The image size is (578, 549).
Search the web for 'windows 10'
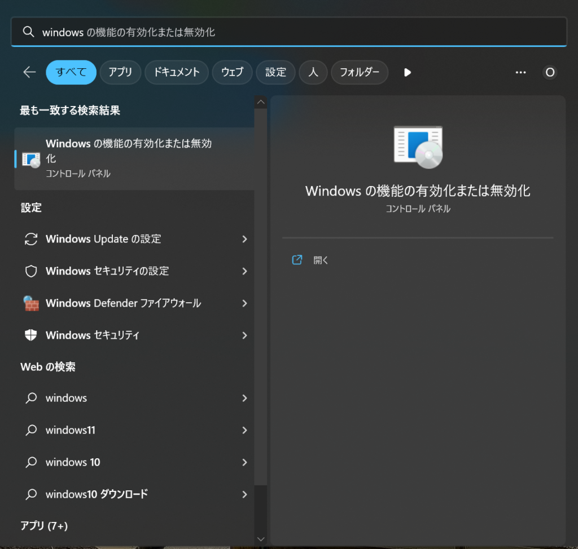(x=134, y=462)
